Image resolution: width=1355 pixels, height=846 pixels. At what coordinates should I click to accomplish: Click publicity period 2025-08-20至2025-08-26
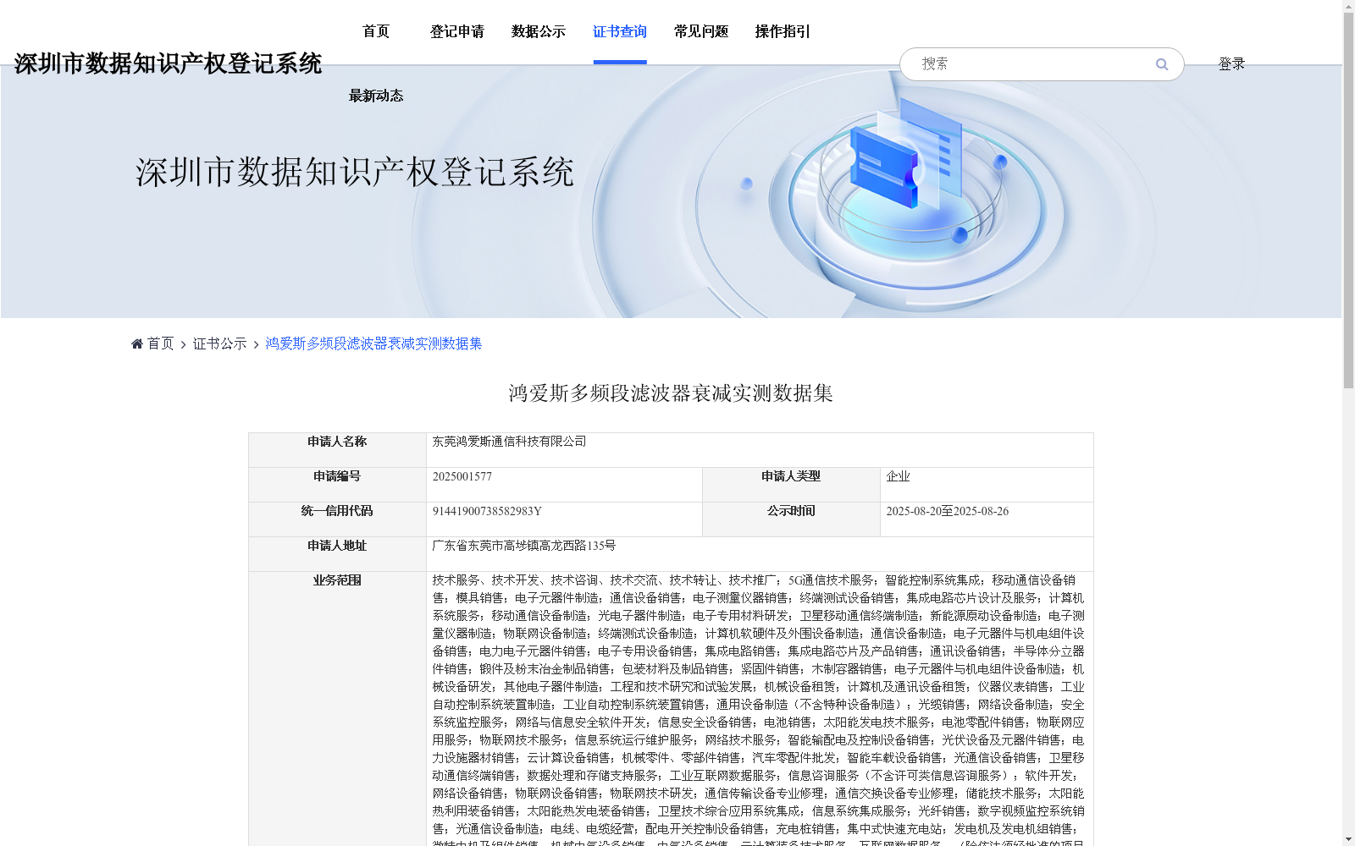point(947,511)
